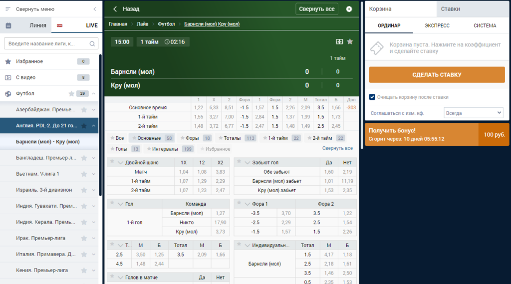
Task: Filter markets by Форы
Action: coord(196,138)
